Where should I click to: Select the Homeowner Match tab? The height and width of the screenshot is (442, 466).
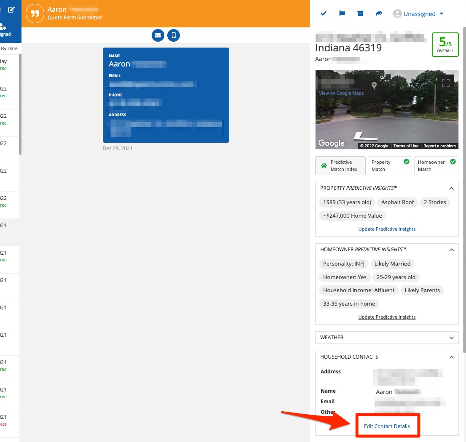tap(436, 166)
